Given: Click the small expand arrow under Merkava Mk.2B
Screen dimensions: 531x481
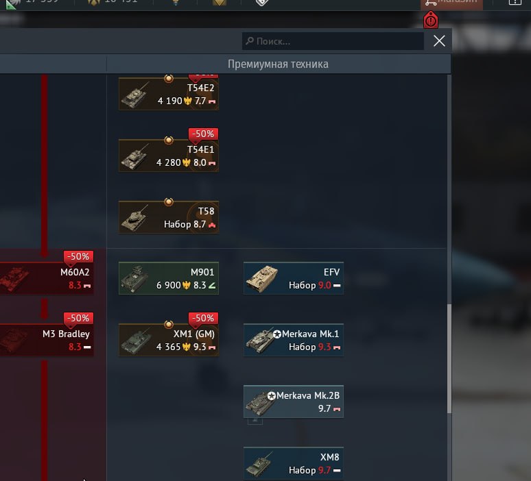Looking at the screenshot, I should click(255, 421).
